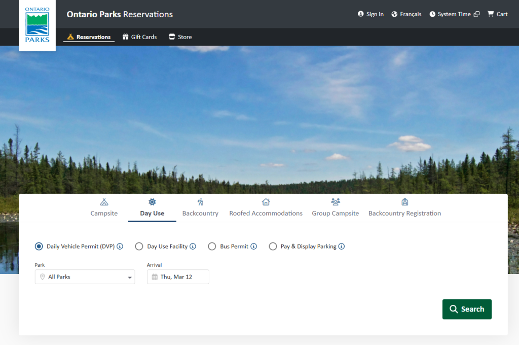Viewport: 519px width, 345px height.
Task: Click the System Time clock icon
Action: pos(432,14)
